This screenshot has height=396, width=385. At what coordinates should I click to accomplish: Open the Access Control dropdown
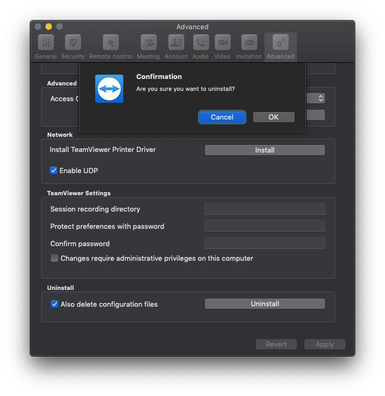coord(315,98)
